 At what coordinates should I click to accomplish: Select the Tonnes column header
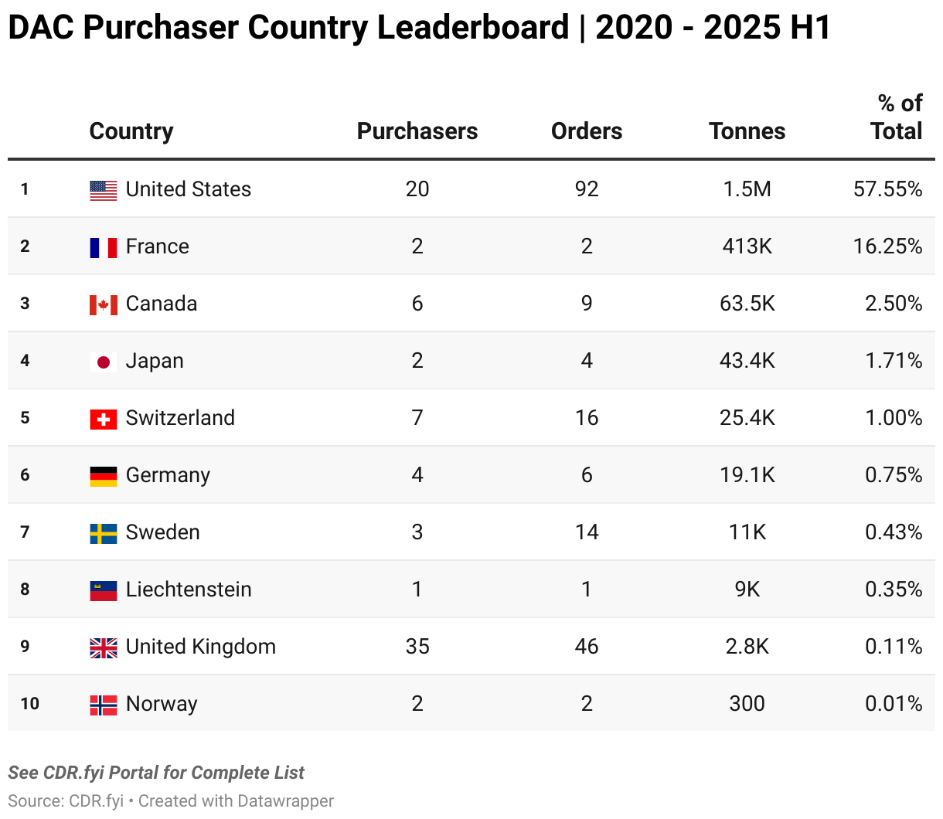pos(747,131)
